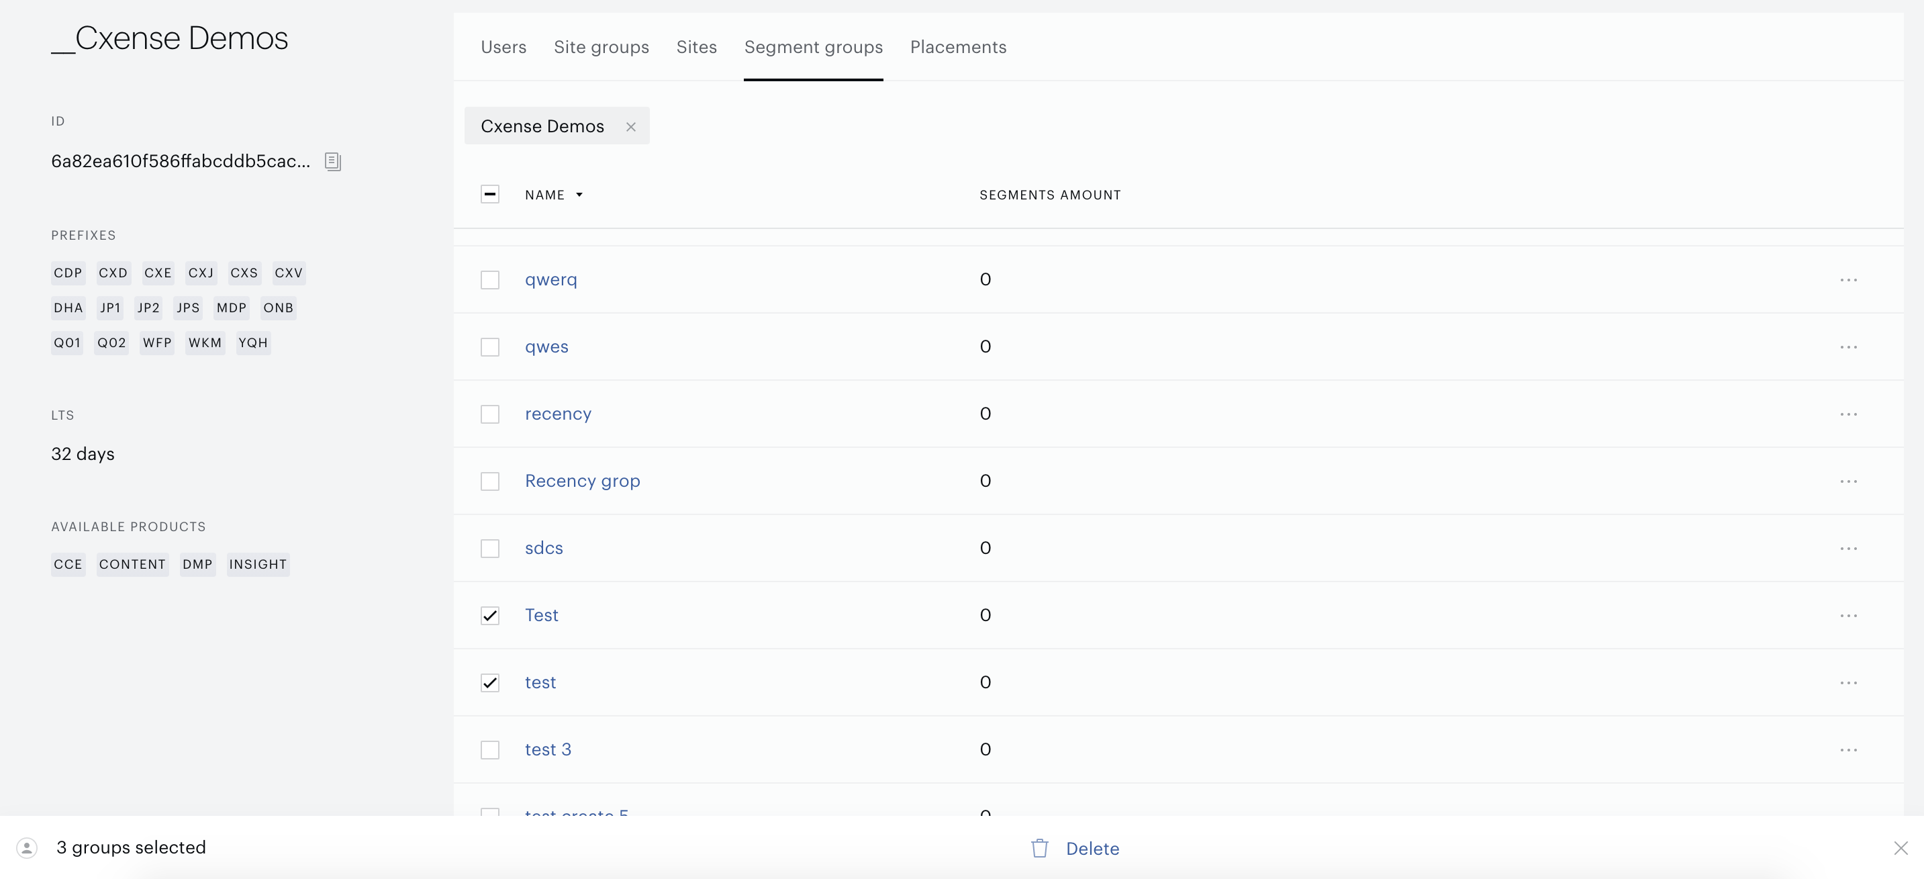
Task: Open the more options menu for Recency grop
Action: pos(1849,481)
